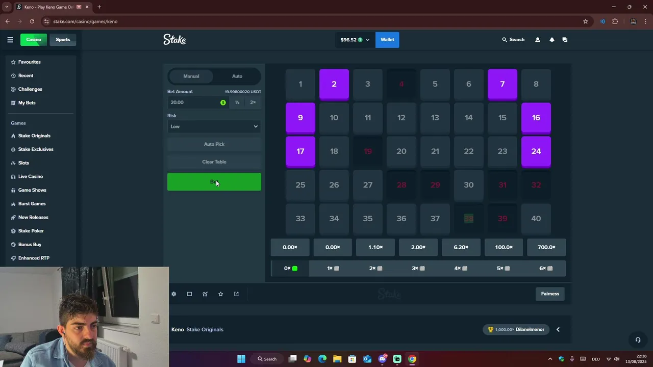Bookmark this page star icon
Screen dimensions: 653x367
(586, 21)
